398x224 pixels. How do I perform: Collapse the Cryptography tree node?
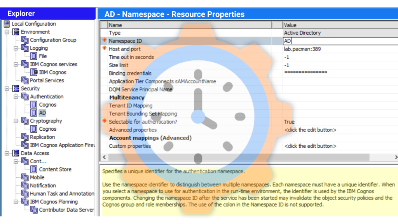point(16,121)
